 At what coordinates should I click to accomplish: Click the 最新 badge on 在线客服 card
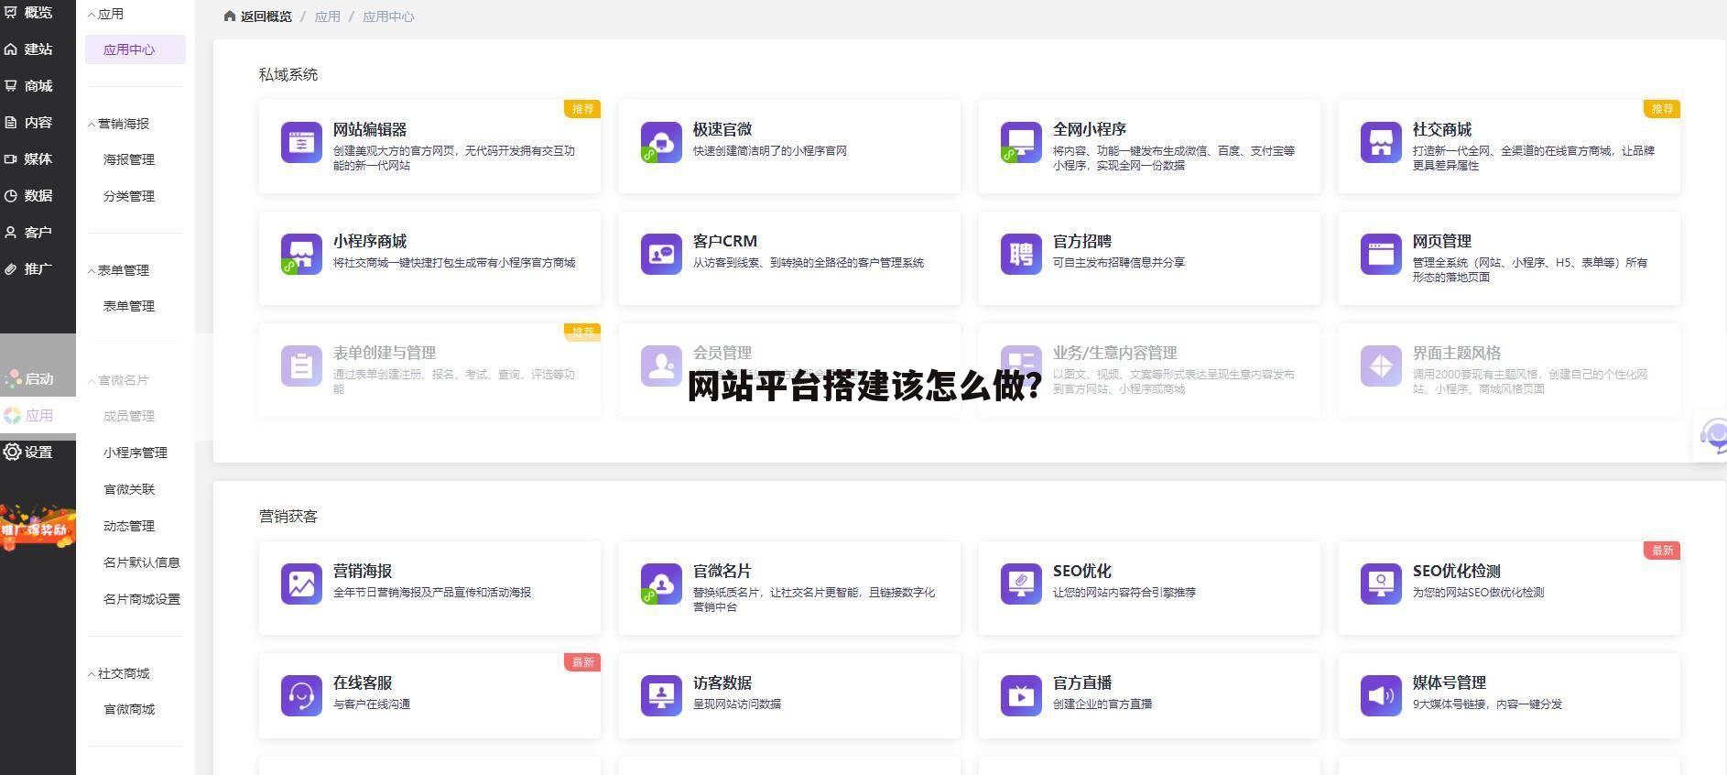coord(582,662)
